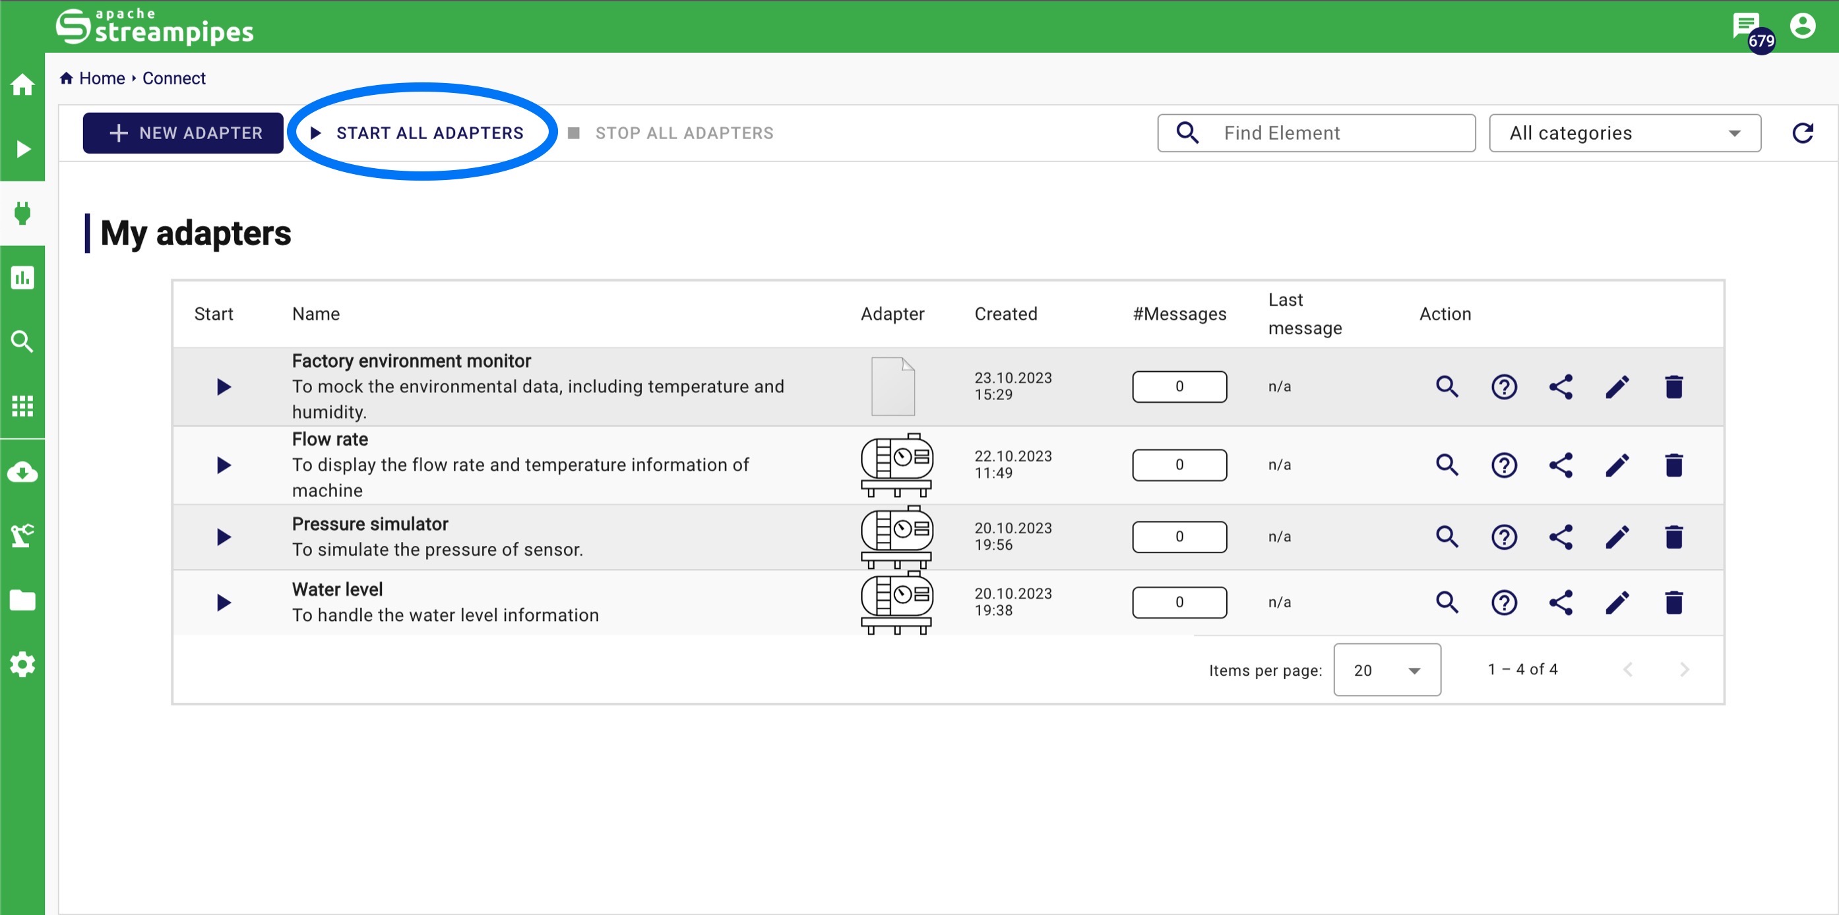Start the Factory environment monitor adapter
Viewport: 1839px width, 915px height.
tap(224, 387)
